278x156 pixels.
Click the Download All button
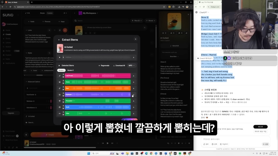pos(119,66)
